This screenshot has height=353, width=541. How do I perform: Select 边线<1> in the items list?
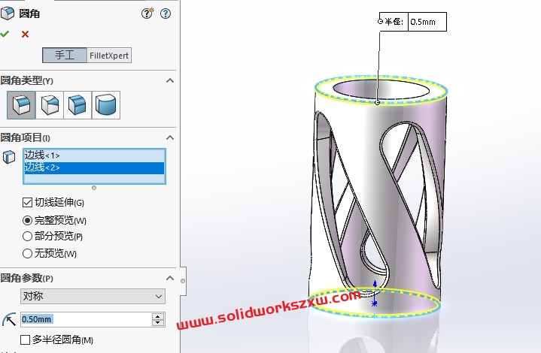tap(94, 155)
